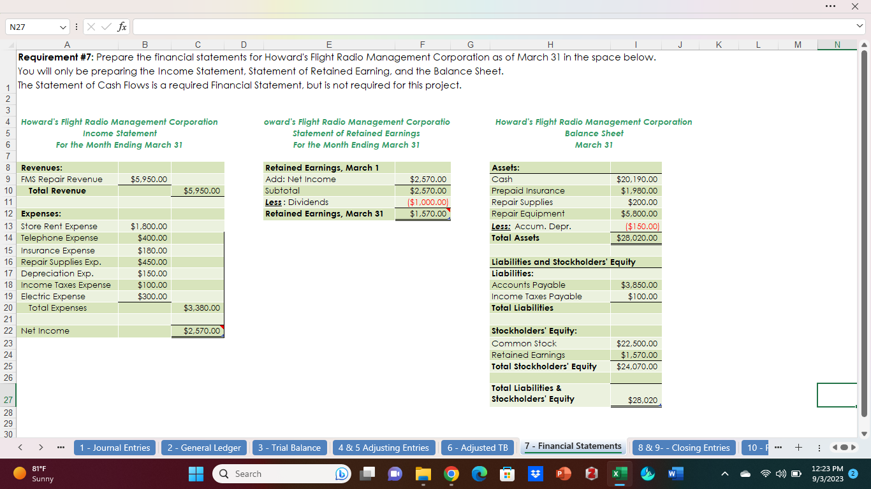Open the sheet options ellipsis next to the plus button
Image resolution: width=871 pixels, height=489 pixels.
click(820, 448)
